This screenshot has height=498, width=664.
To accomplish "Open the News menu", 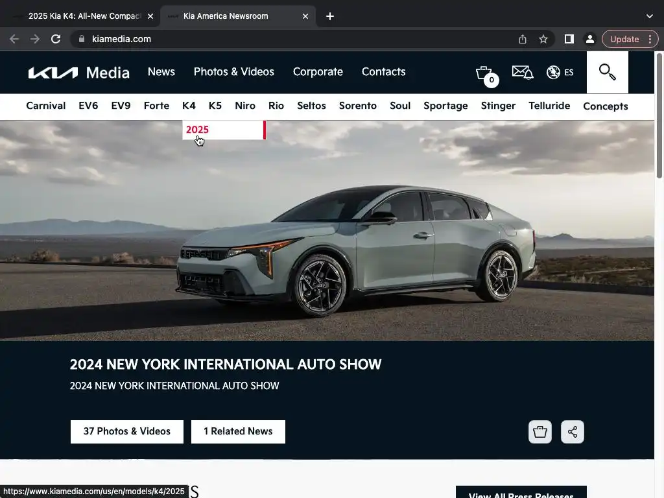I will point(161,72).
